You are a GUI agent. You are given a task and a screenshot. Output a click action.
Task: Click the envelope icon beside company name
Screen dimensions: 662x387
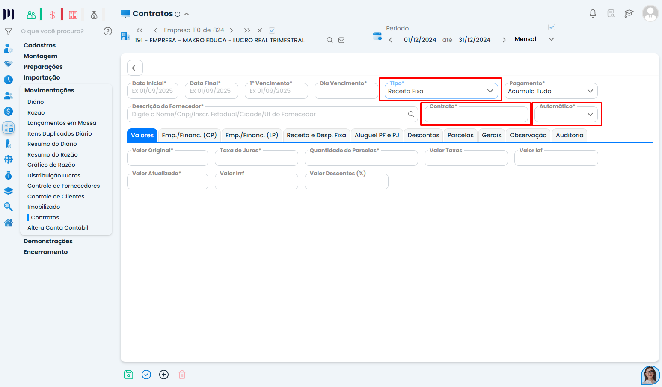(x=341, y=40)
